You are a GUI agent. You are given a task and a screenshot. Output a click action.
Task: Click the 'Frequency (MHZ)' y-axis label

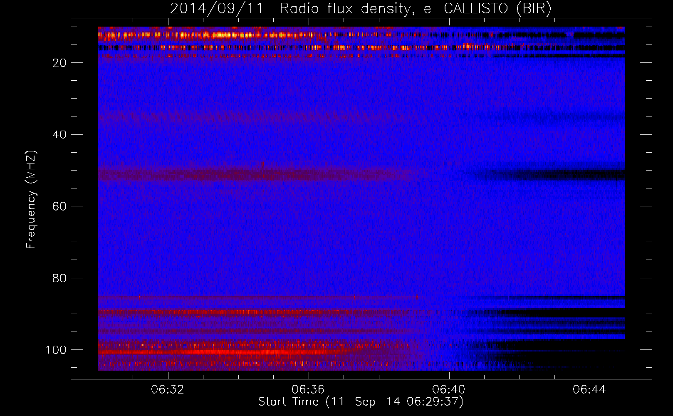(x=31, y=200)
